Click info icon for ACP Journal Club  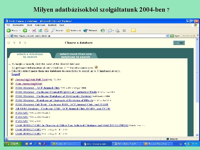pos(12,88)
